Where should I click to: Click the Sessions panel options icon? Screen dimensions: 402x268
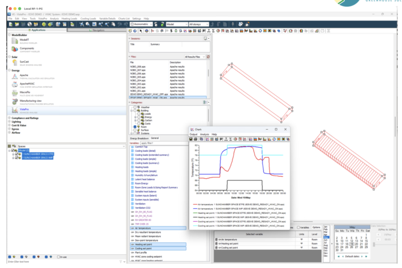[x=206, y=39]
